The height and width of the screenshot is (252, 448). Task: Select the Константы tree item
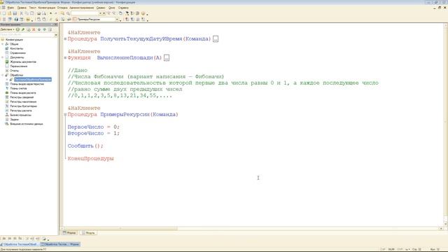click(x=16, y=48)
